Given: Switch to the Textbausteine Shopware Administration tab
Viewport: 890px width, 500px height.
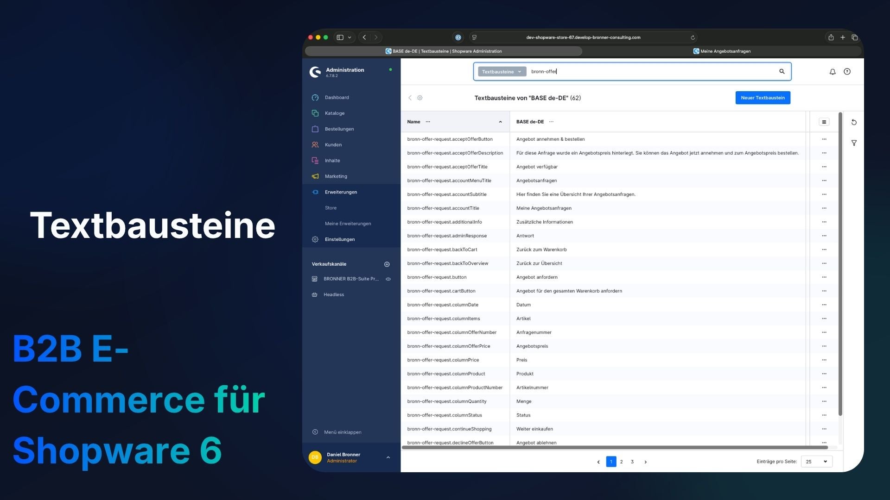Looking at the screenshot, I should pos(444,51).
